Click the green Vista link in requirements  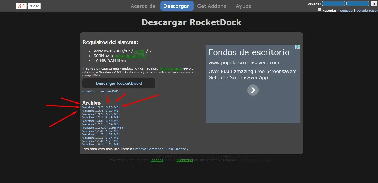[x=139, y=51]
